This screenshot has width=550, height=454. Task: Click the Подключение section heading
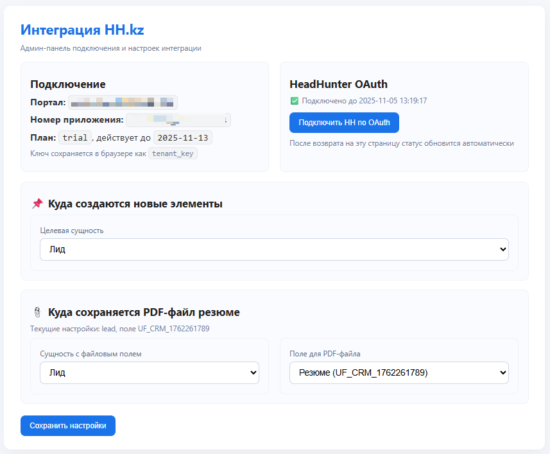point(68,84)
